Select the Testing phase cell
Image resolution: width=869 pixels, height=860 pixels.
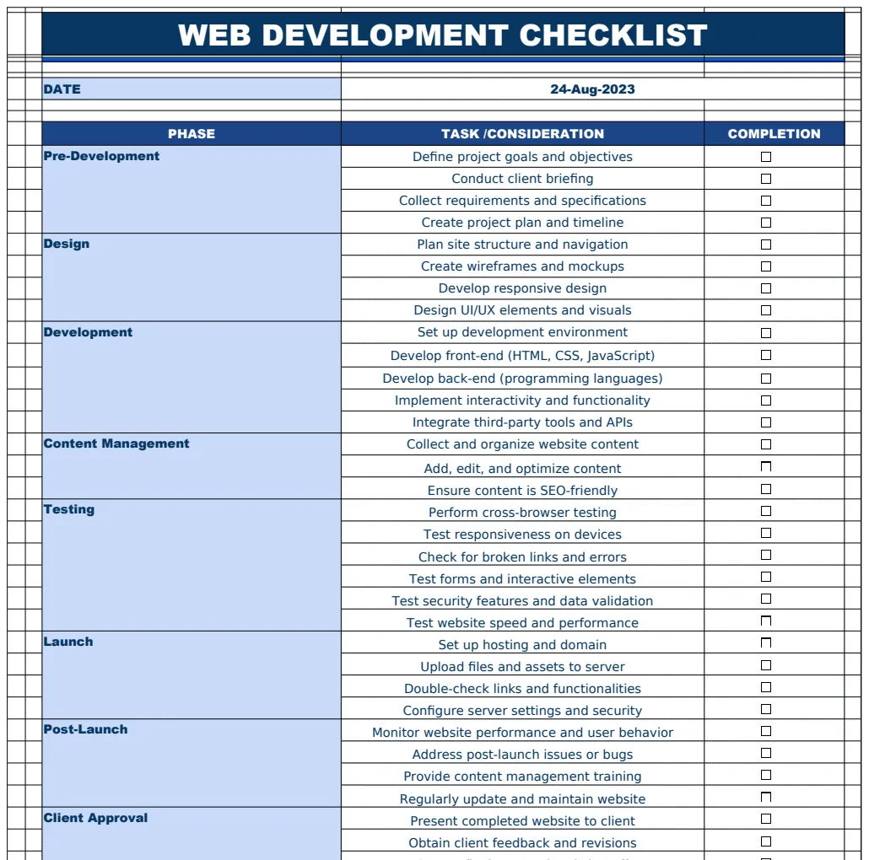click(192, 566)
